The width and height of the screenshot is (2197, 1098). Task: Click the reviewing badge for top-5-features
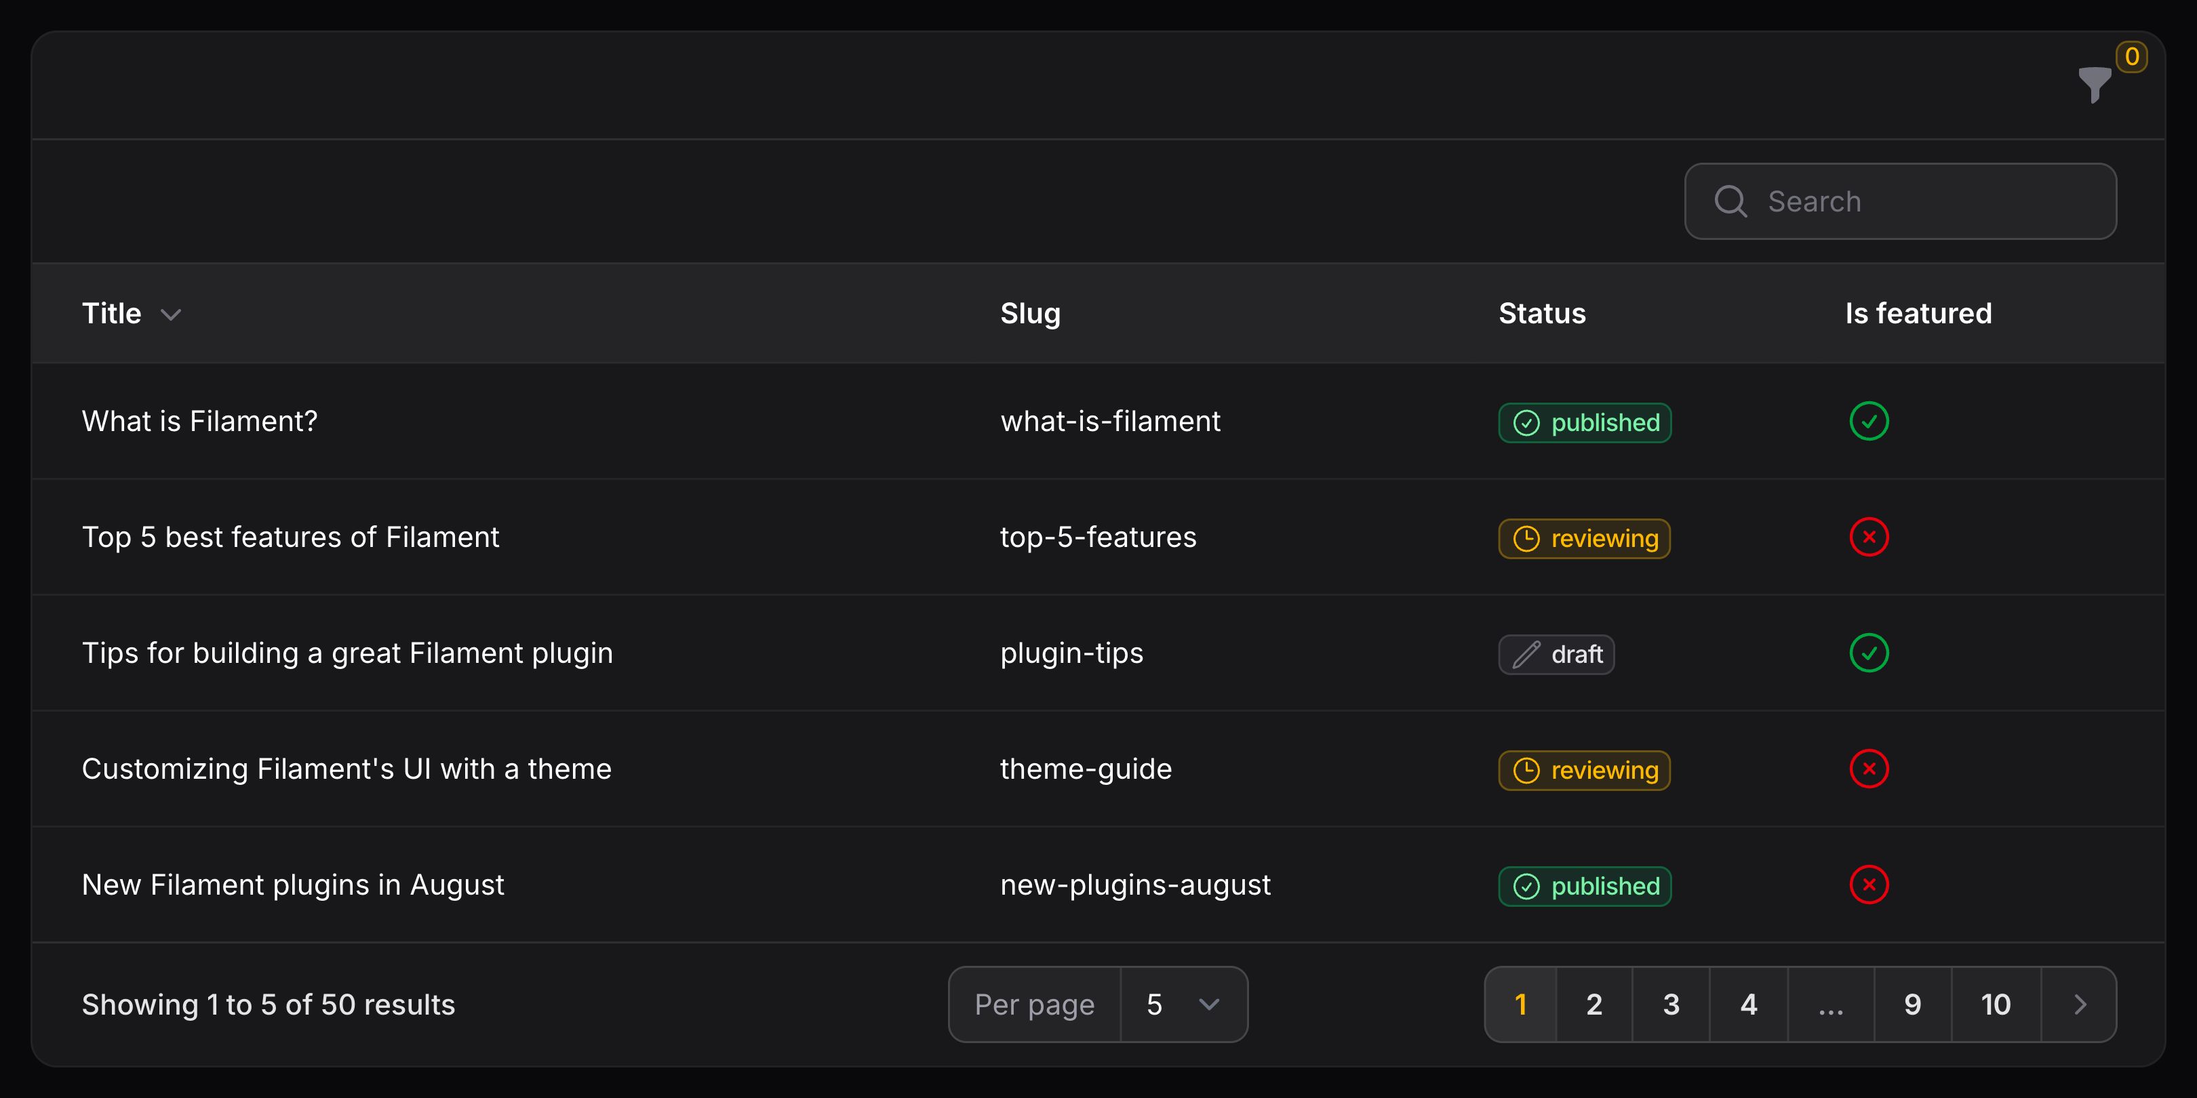click(1584, 539)
